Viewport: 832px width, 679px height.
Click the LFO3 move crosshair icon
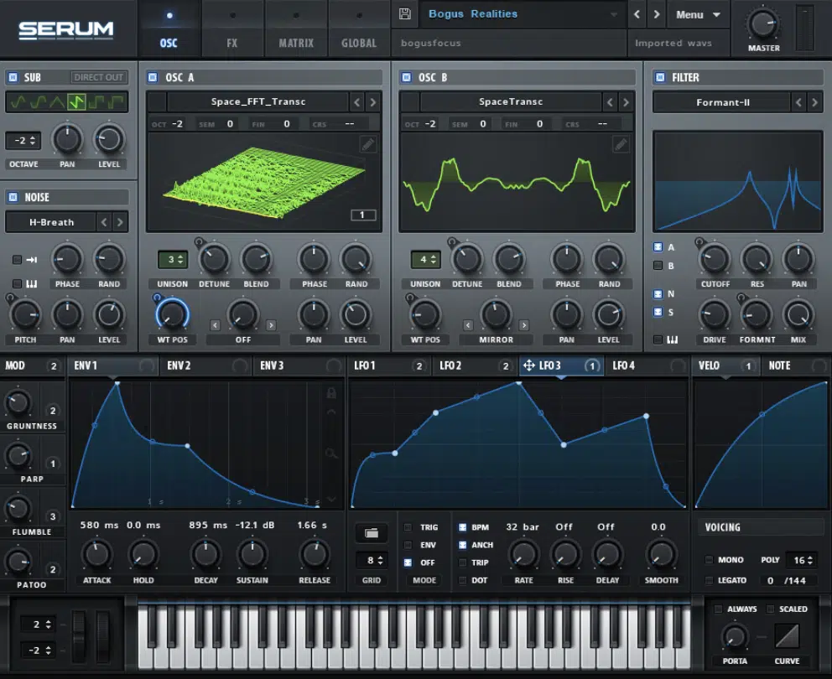pos(529,365)
